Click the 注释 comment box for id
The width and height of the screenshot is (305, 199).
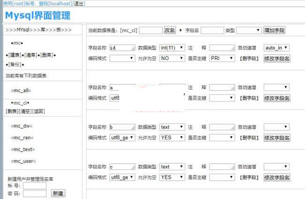tap(221, 48)
